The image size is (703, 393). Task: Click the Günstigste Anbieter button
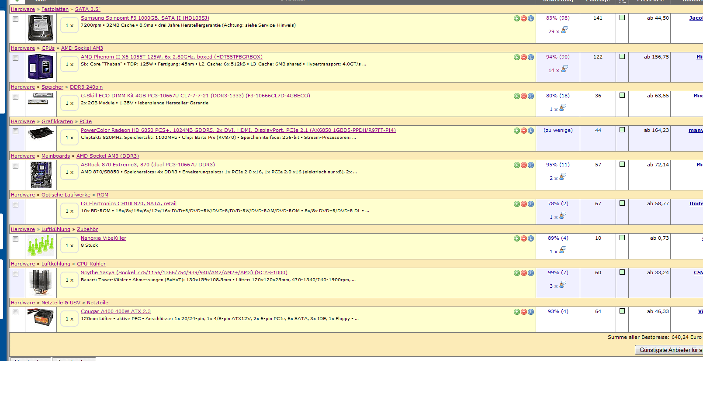click(669, 350)
